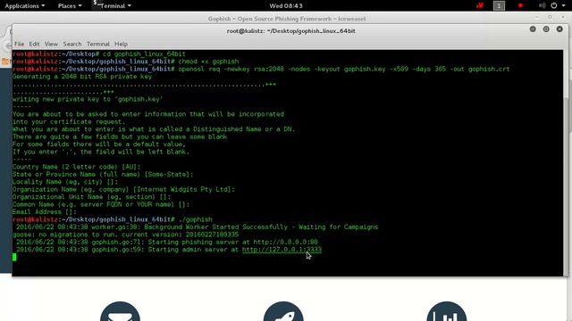Click 'Common Name (e.g. server FQDN' line
The image size is (572, 321).
pyautogui.click(x=101, y=204)
